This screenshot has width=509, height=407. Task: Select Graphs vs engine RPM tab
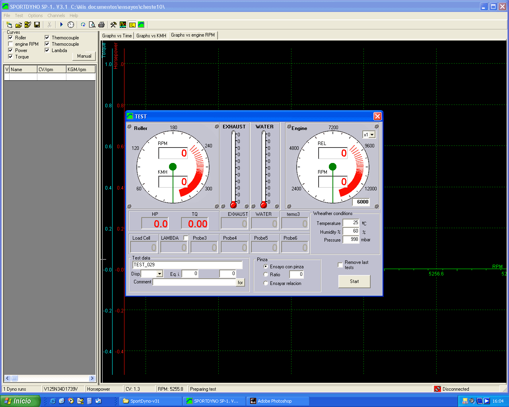point(193,35)
